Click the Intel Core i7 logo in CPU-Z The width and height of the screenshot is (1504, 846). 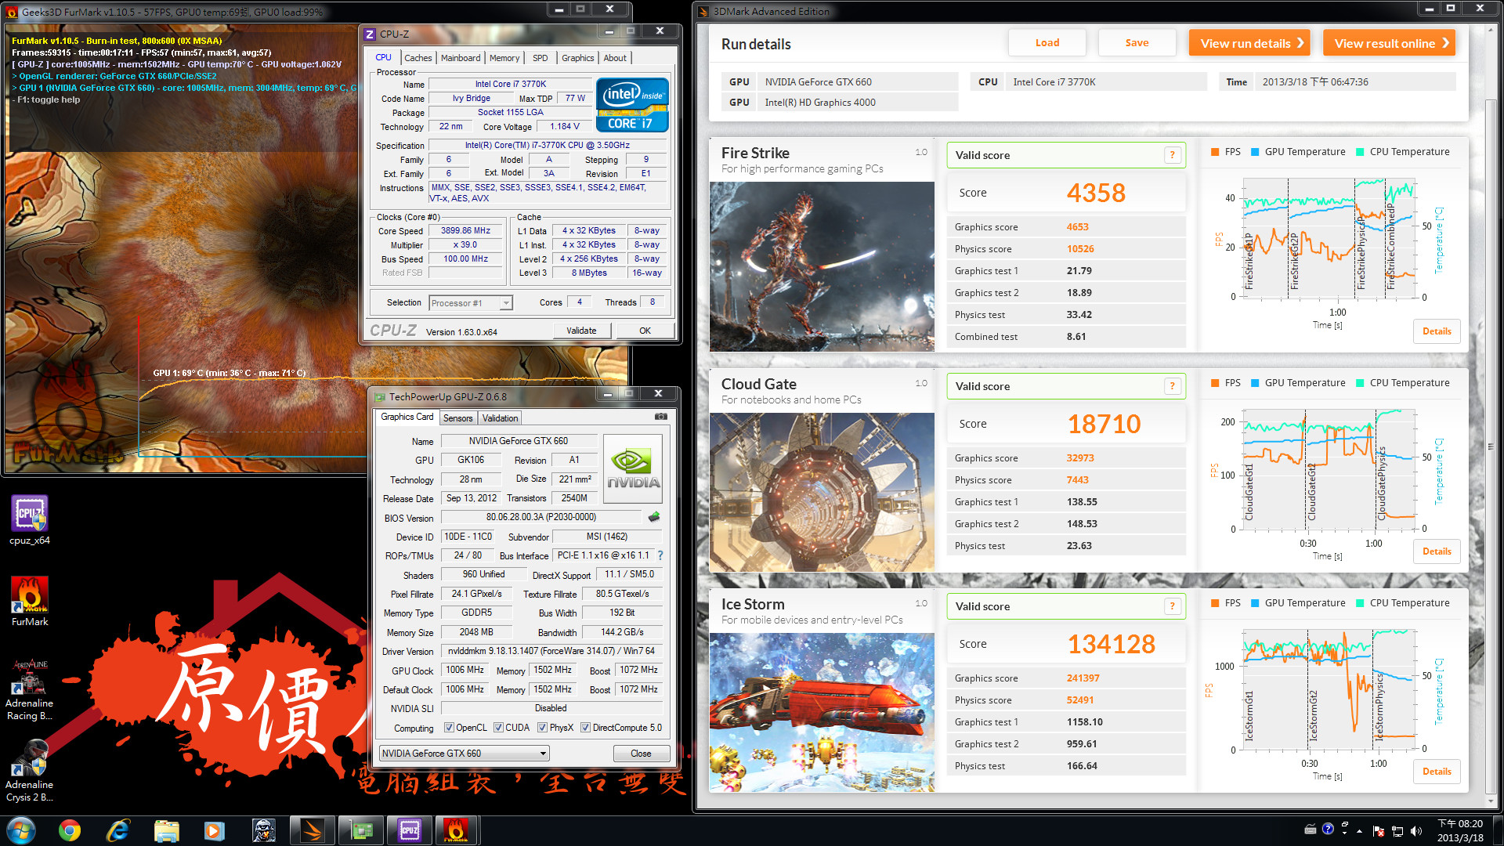[x=632, y=104]
